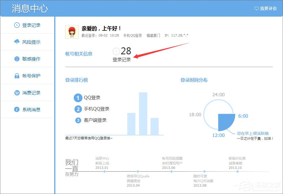Select the numbered badge for QQ登录 ranking
The height and width of the screenshot is (194, 283).
tap(78, 98)
